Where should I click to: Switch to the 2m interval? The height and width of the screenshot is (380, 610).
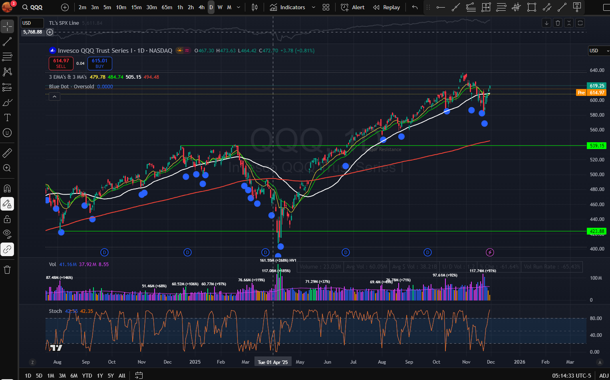(x=82, y=7)
